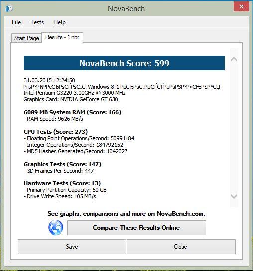253x271 pixels.
Task: Click the Graphics Tests (Score: 147) heading
Action: coord(62,164)
